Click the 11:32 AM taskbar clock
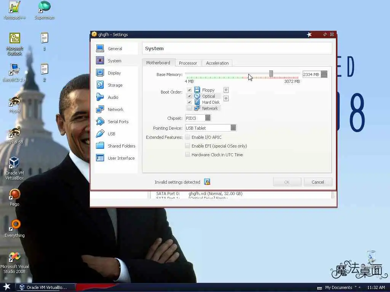Screen dimensions: 390x292 (376, 287)
